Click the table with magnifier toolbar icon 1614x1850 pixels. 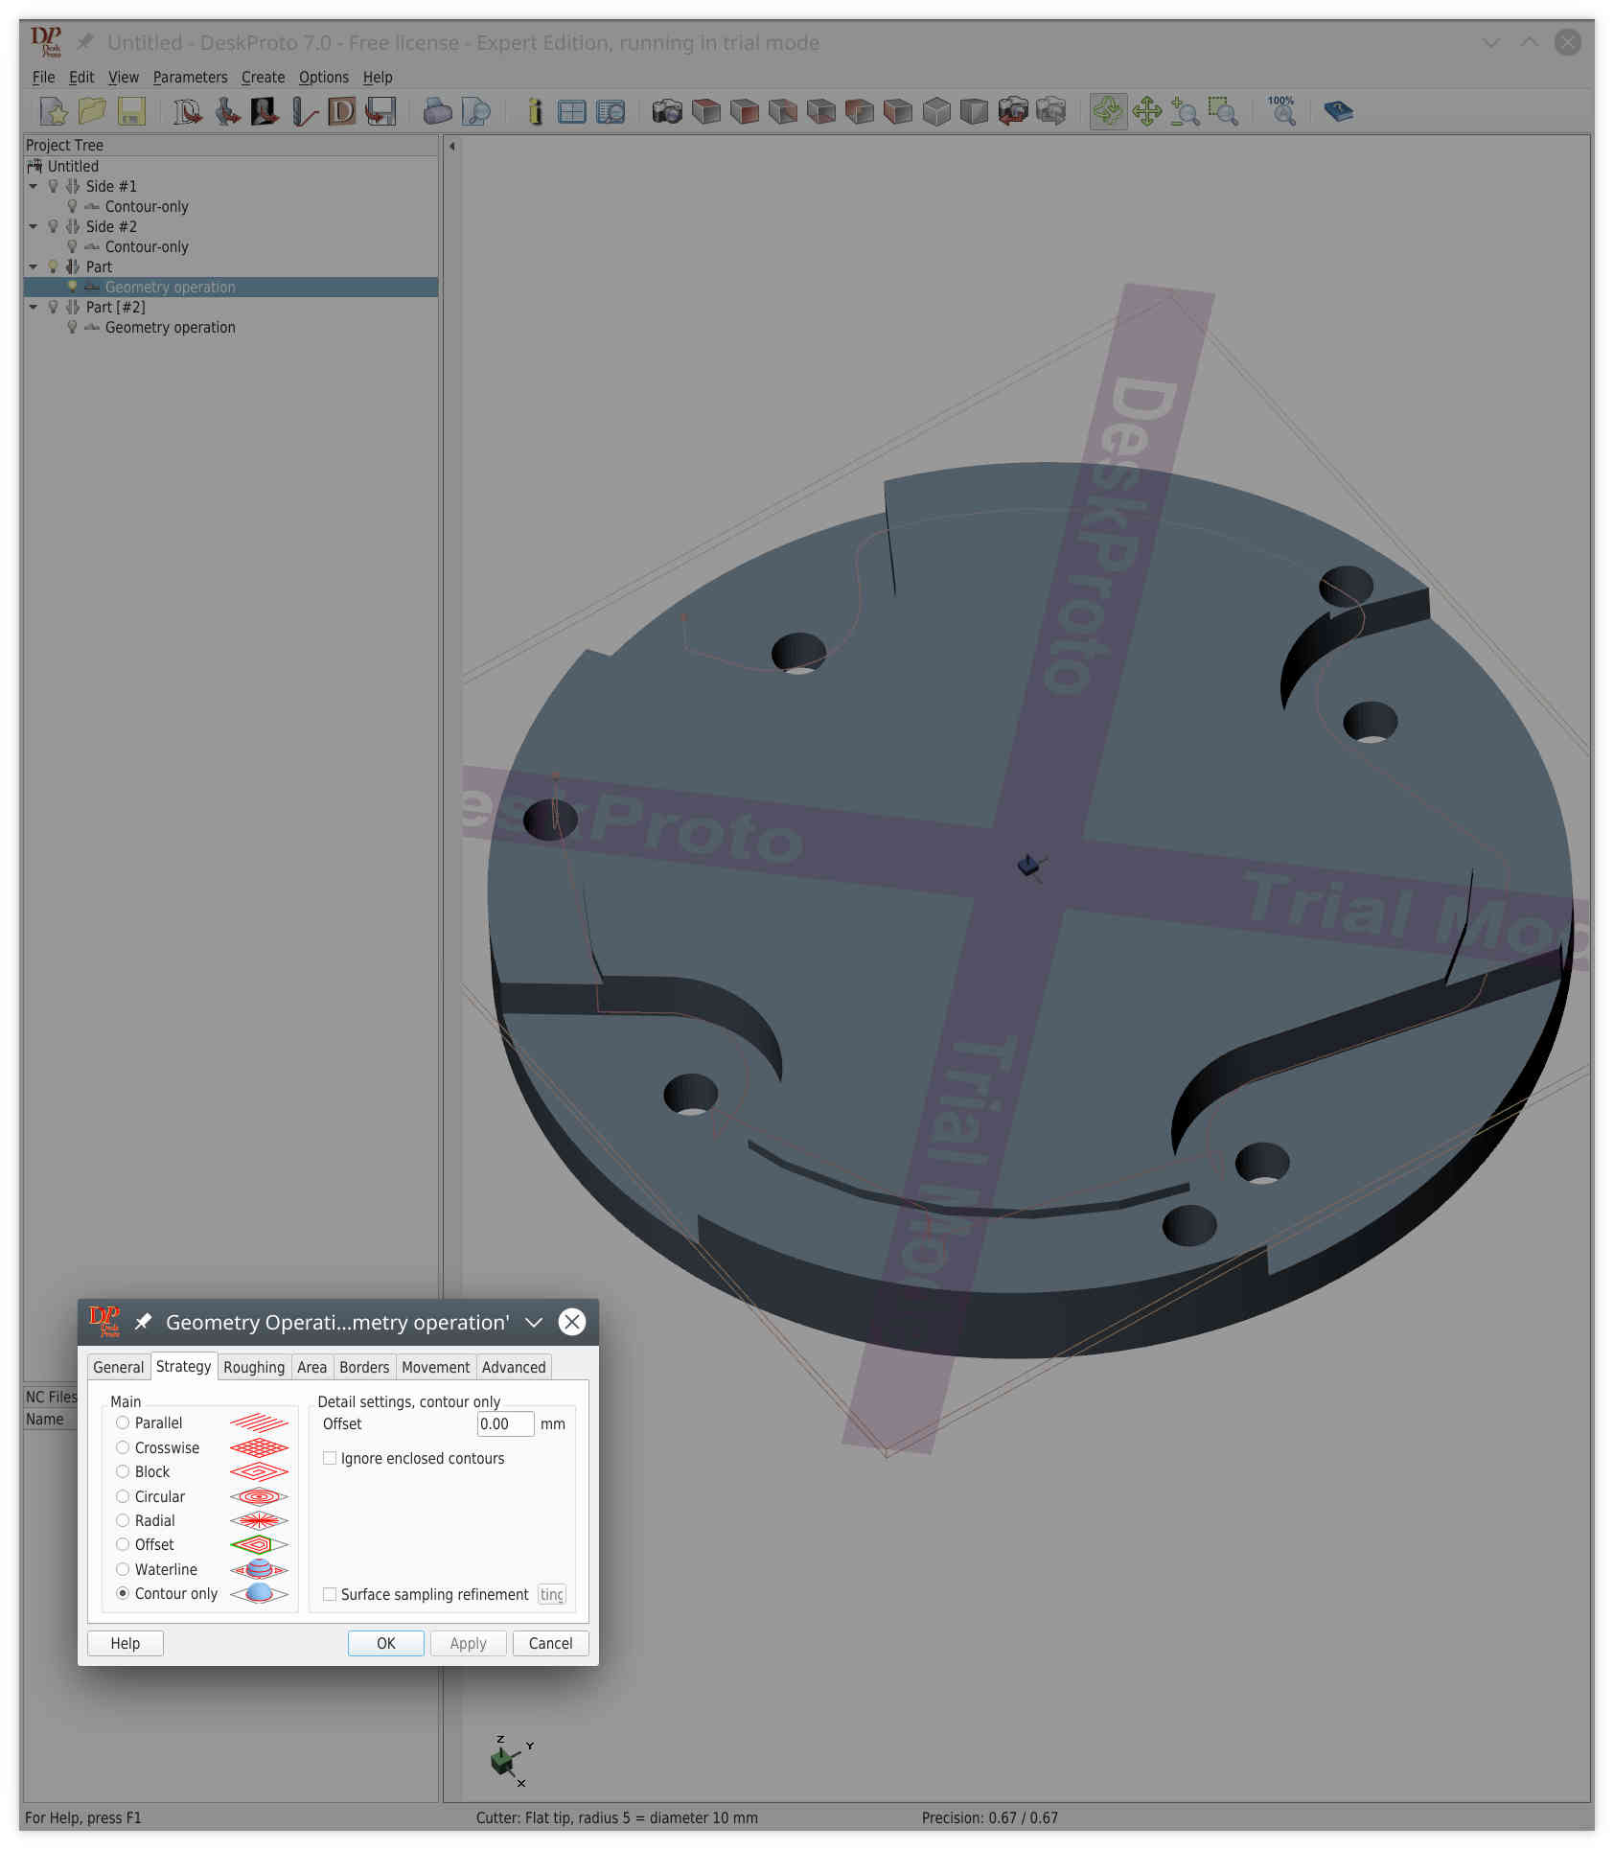(x=611, y=111)
